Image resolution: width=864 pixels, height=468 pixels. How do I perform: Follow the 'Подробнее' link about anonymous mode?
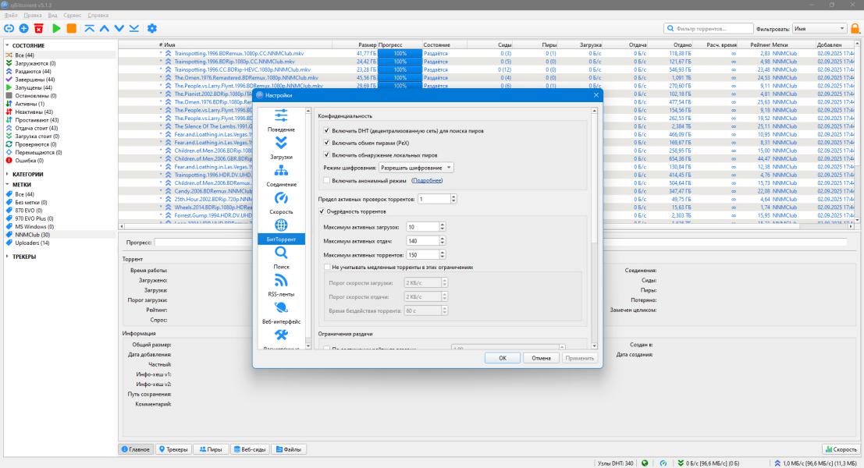point(427,180)
